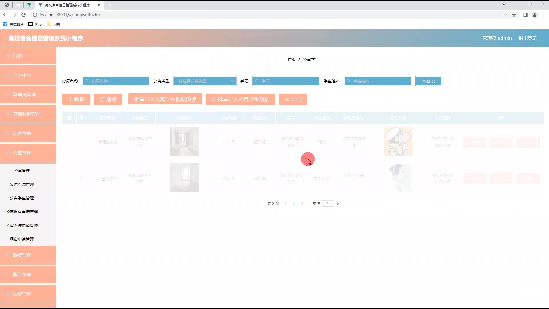The image size is (549, 309).
Task: Click the browser reload icon
Action: point(24,15)
